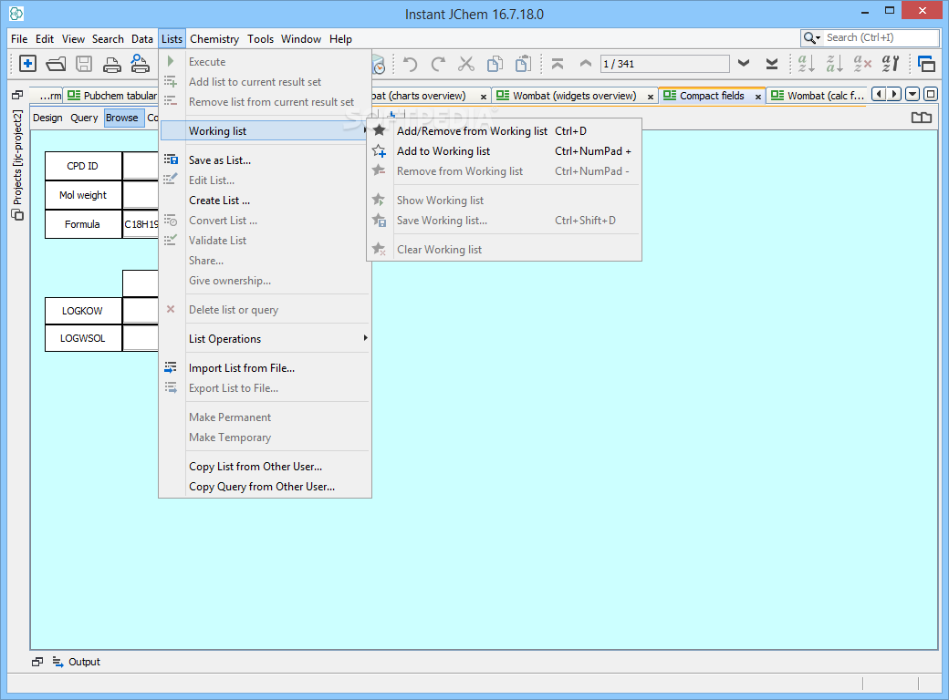Click the Print toolbar icon

click(x=112, y=65)
